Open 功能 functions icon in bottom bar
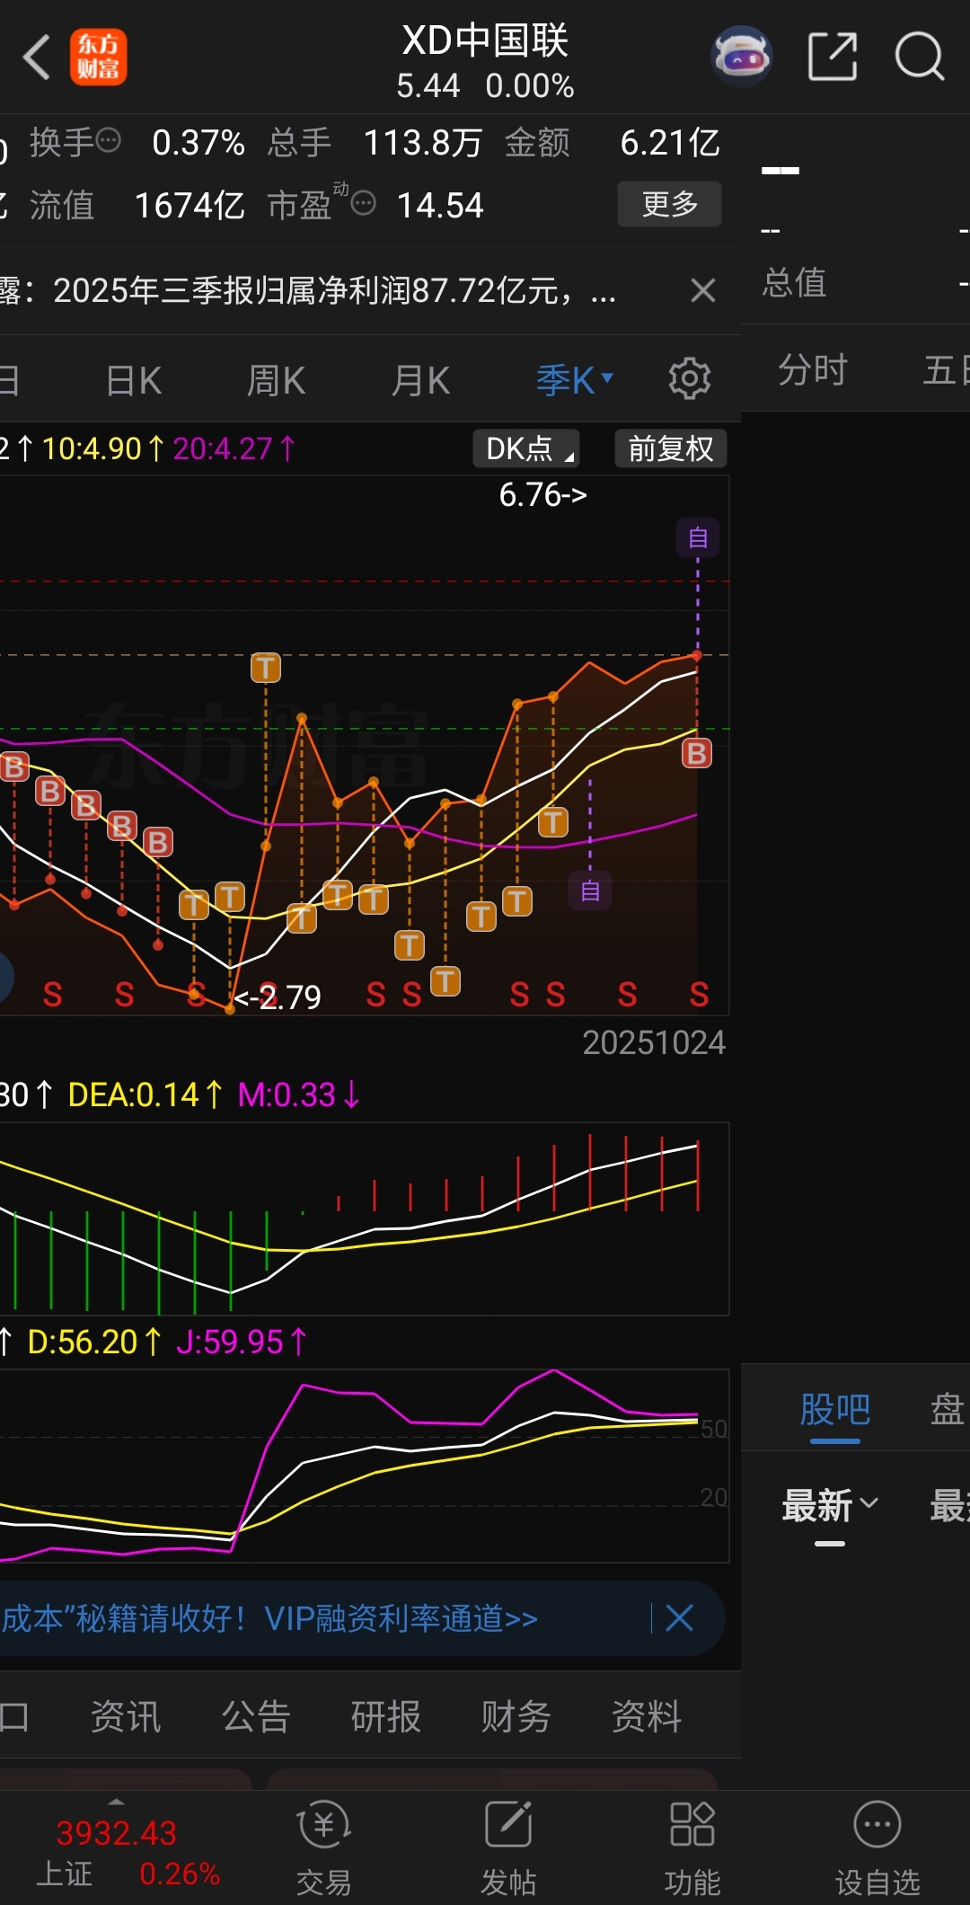This screenshot has width=970, height=1905. tap(692, 1847)
